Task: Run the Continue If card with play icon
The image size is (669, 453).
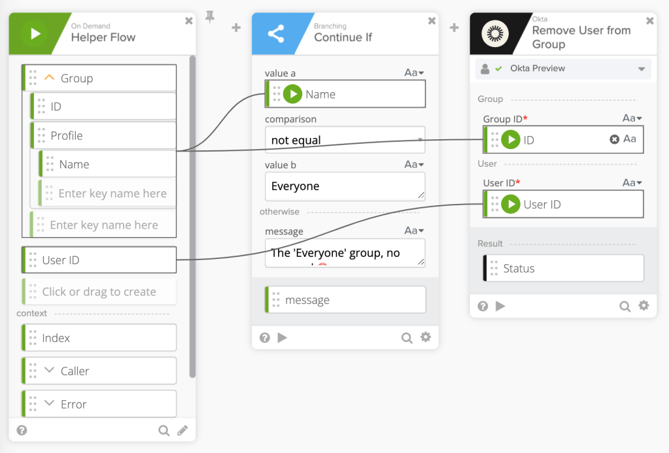Action: pos(283,337)
